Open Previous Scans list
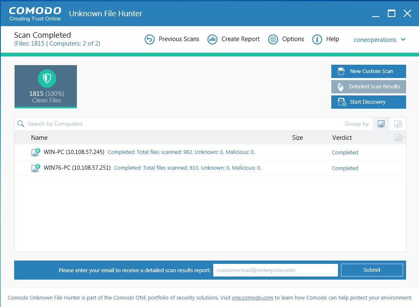The image size is (419, 307). tap(179, 39)
